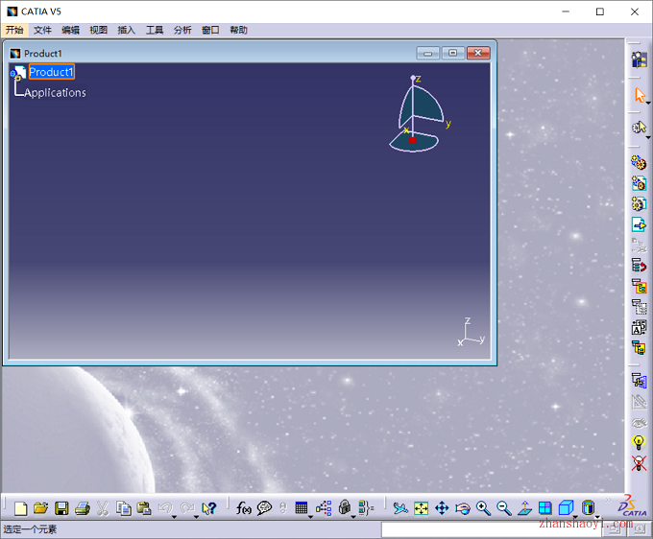The height and width of the screenshot is (539, 653).
Task: Click the New document icon
Action: [x=20, y=508]
